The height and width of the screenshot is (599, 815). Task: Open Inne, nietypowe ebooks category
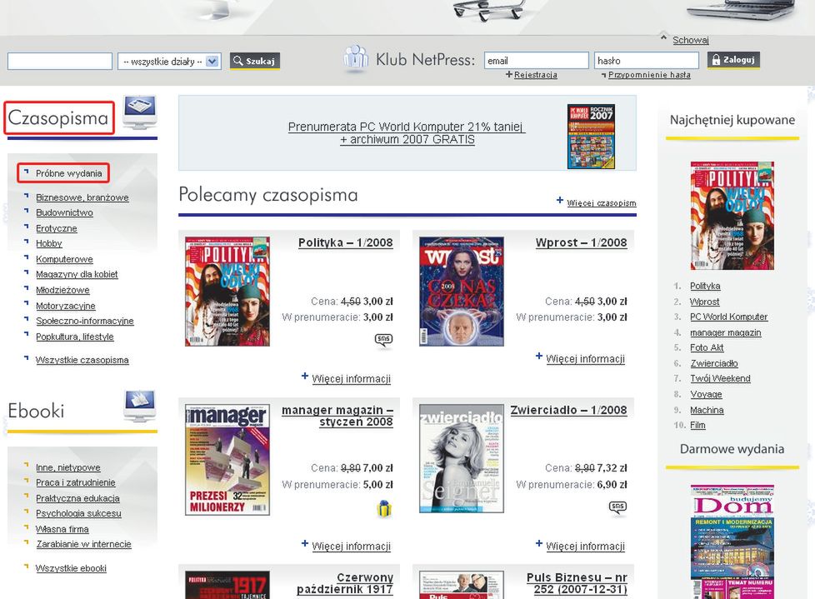68,467
